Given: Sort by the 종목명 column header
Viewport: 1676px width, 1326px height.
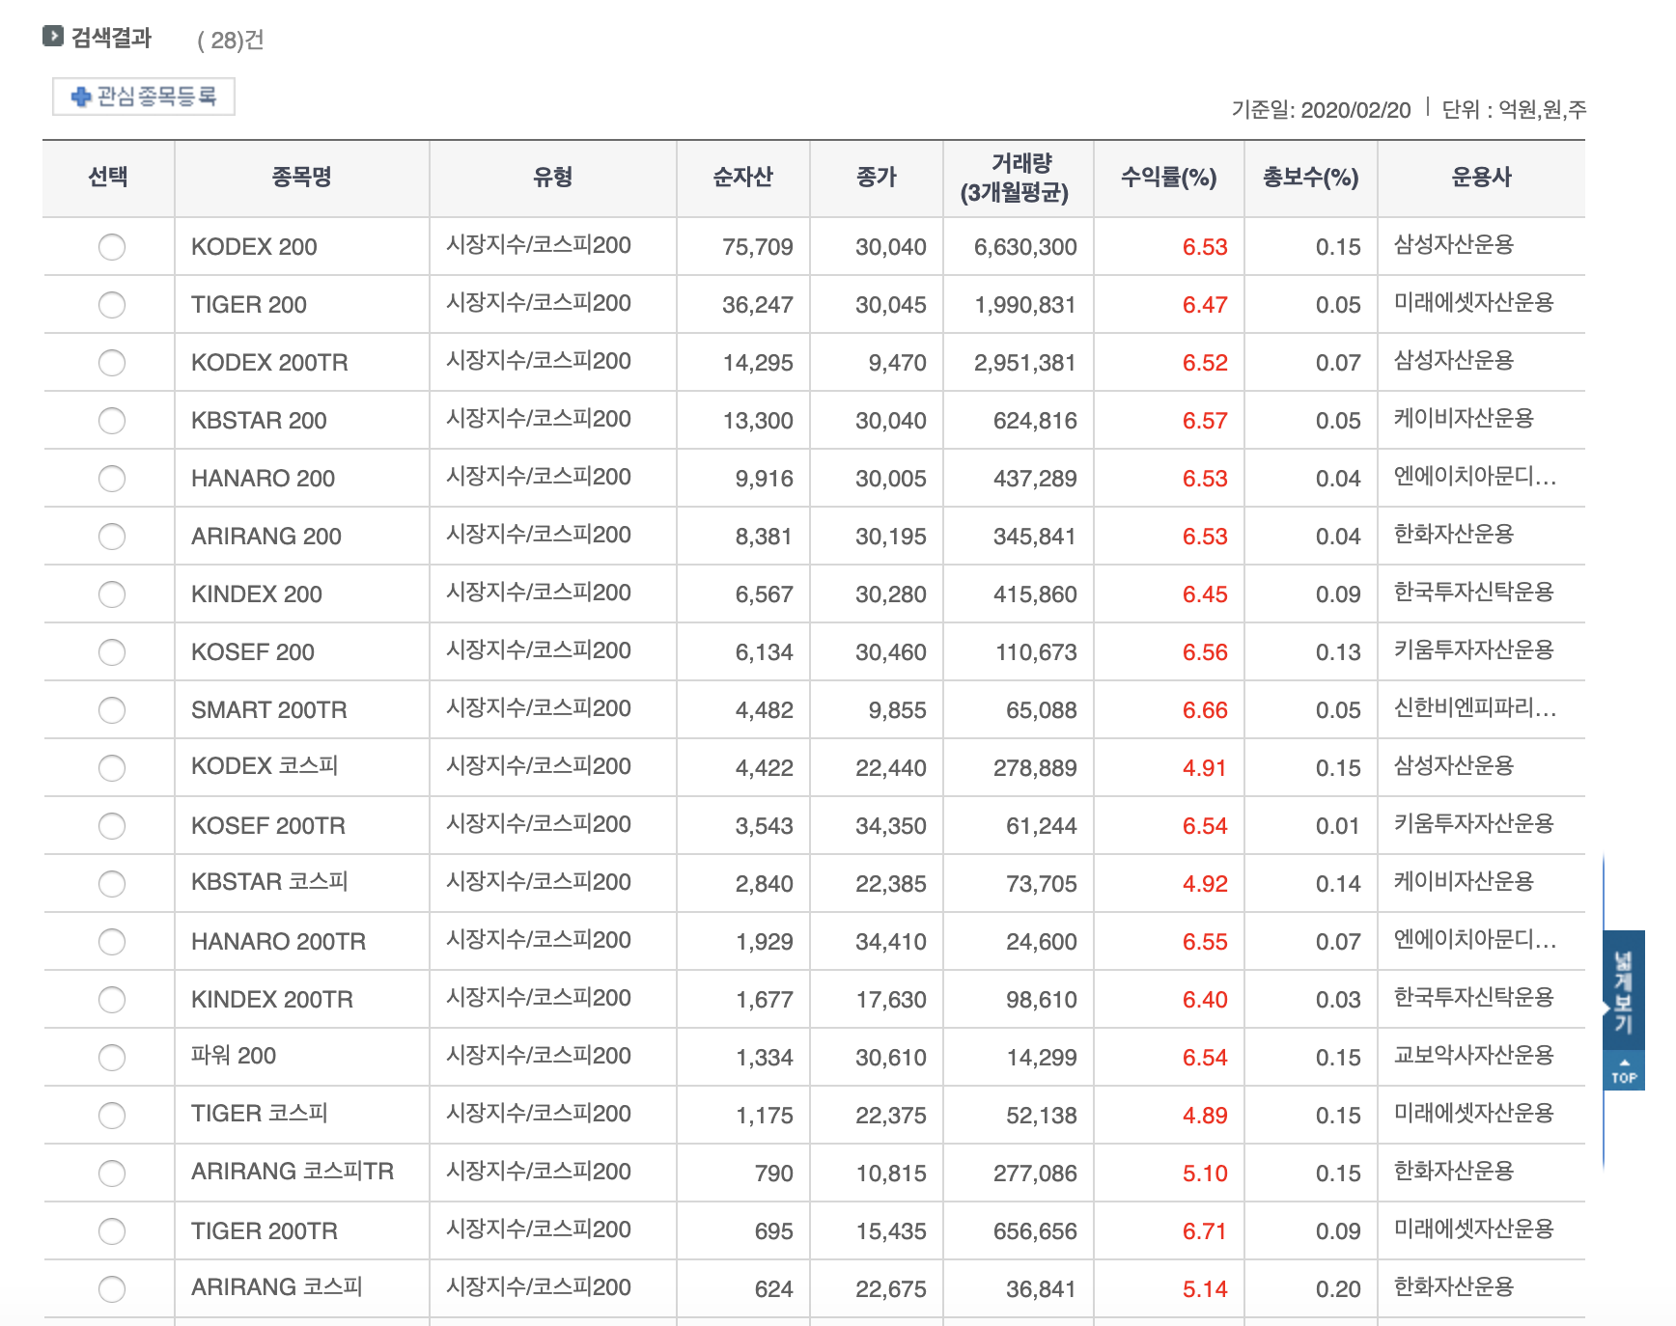Looking at the screenshot, I should pos(301,178).
